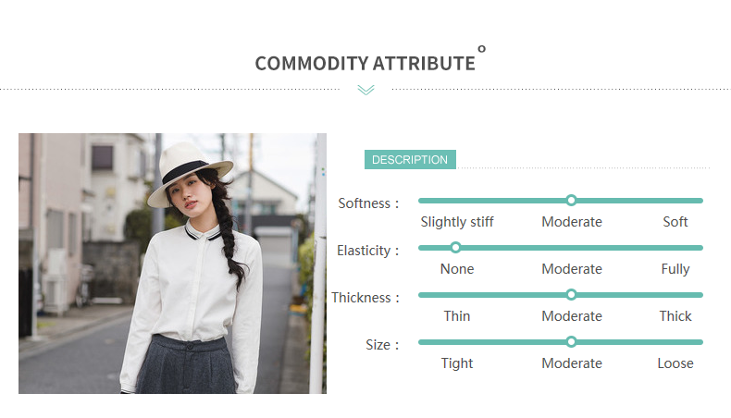Screen dimensions: 731x418
Task: Click the Elasticity row label
Action: pyautogui.click(x=368, y=251)
